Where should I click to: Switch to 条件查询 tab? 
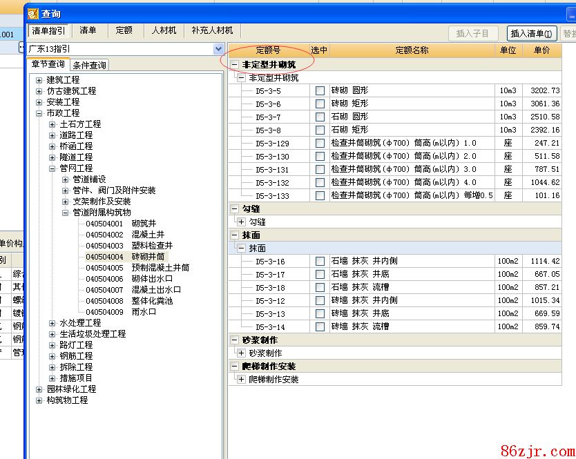tap(90, 65)
